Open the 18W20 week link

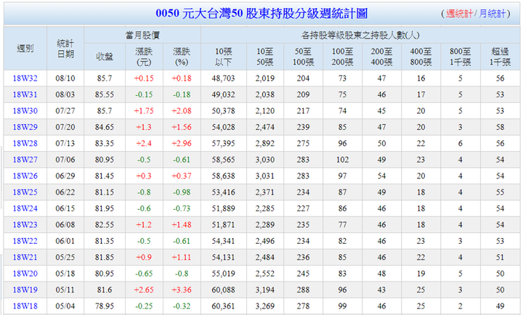(x=25, y=274)
